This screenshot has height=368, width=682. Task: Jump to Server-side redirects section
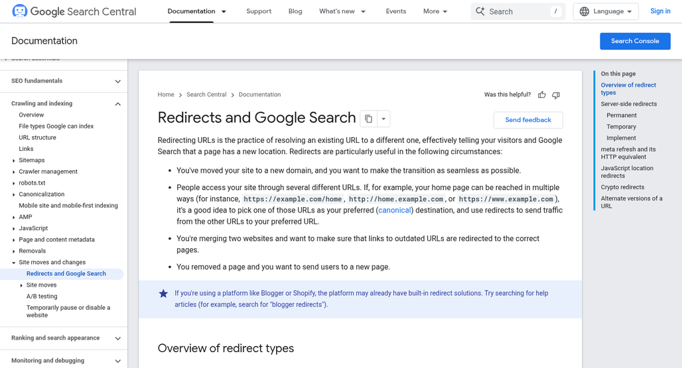tap(629, 104)
